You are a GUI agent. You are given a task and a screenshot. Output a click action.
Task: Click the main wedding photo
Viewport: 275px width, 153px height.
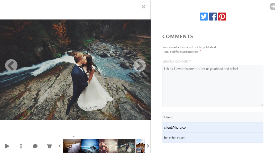click(x=75, y=70)
